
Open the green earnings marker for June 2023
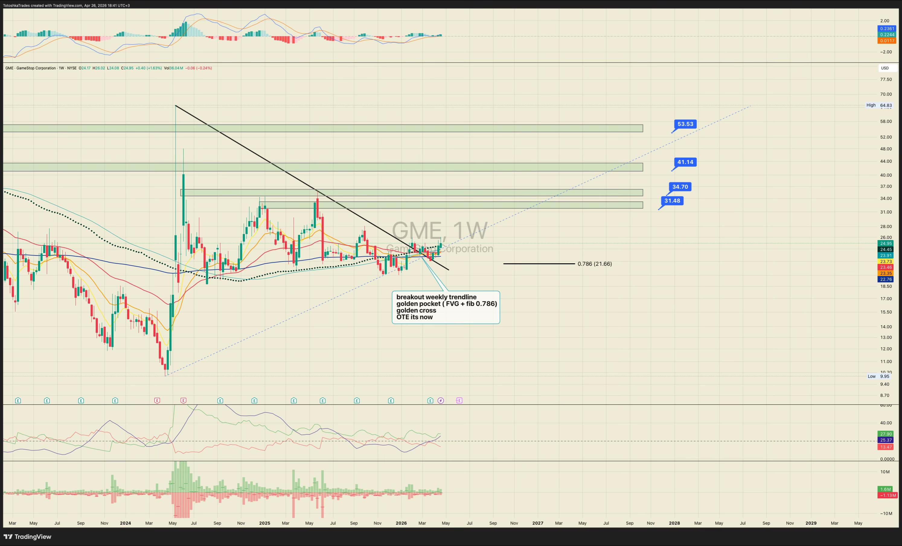coord(47,401)
